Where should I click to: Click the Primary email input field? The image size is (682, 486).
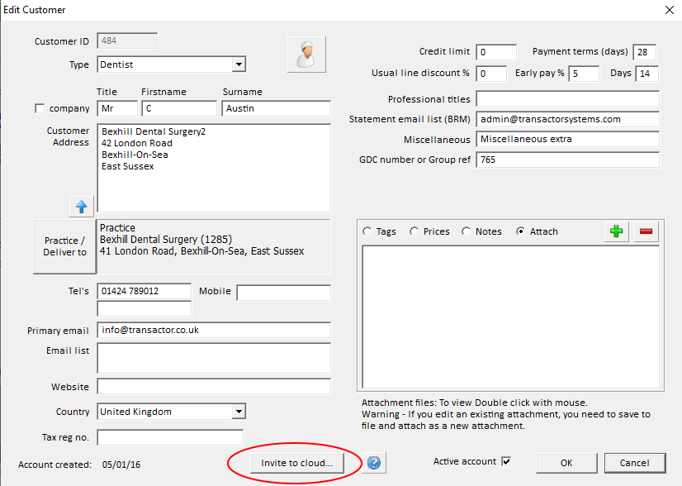[214, 330]
